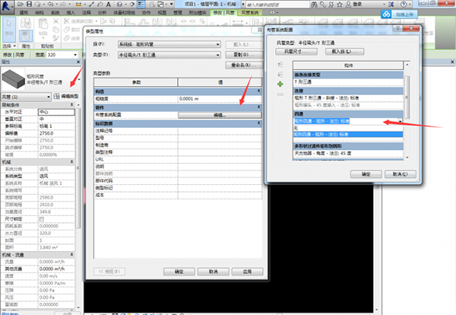The height and width of the screenshot is (315, 456).
Task: Collapse the Mechanical section in Properties palette
Action: [x=72, y=161]
